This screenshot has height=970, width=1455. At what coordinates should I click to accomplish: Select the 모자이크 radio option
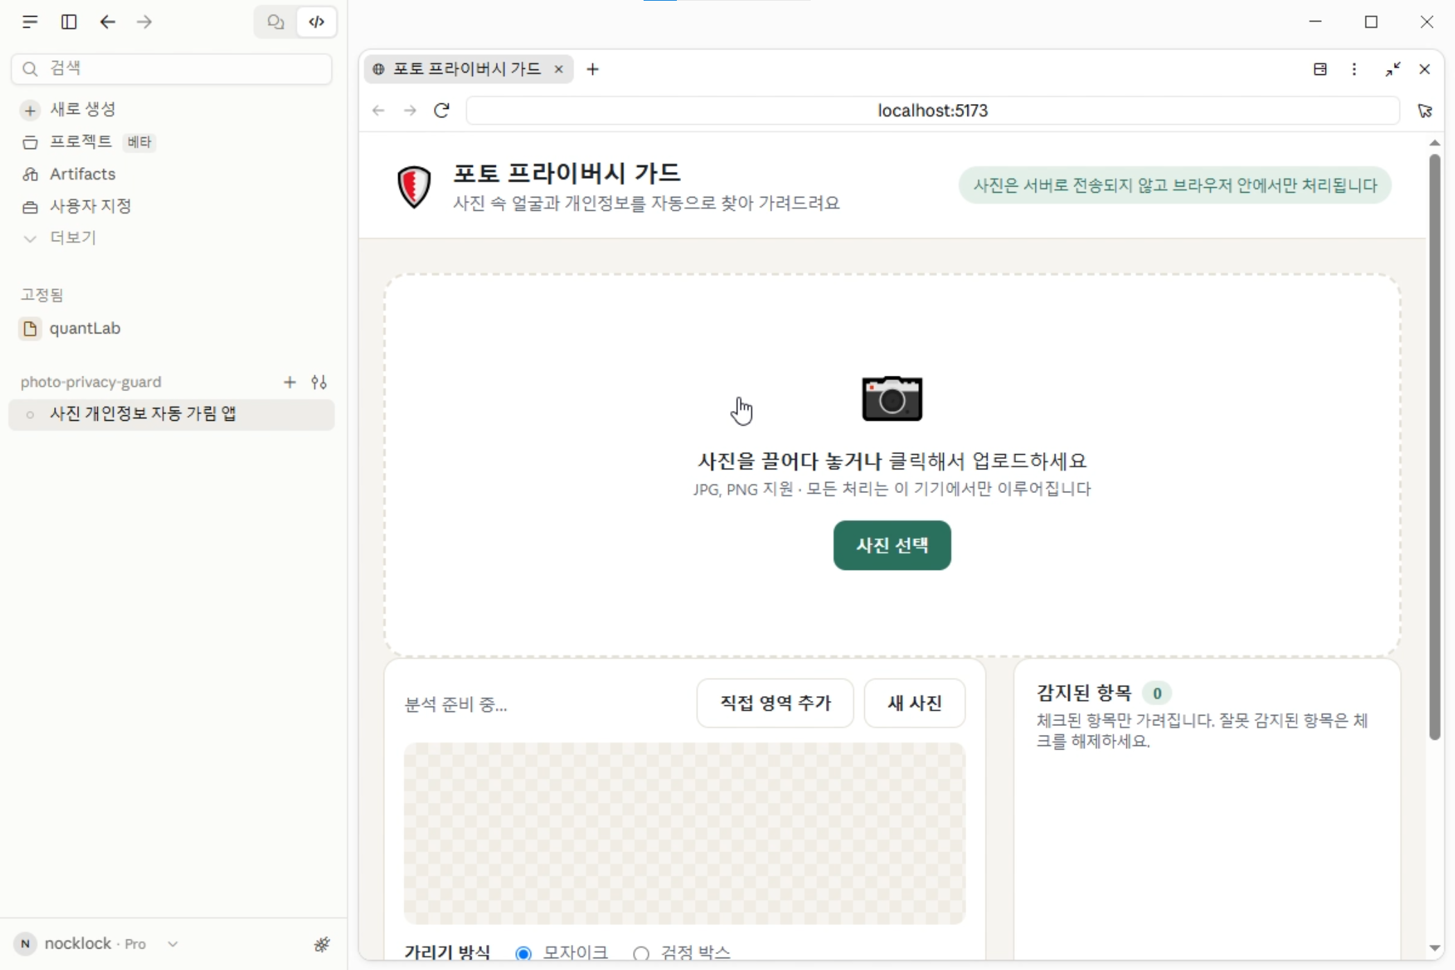[x=524, y=953]
